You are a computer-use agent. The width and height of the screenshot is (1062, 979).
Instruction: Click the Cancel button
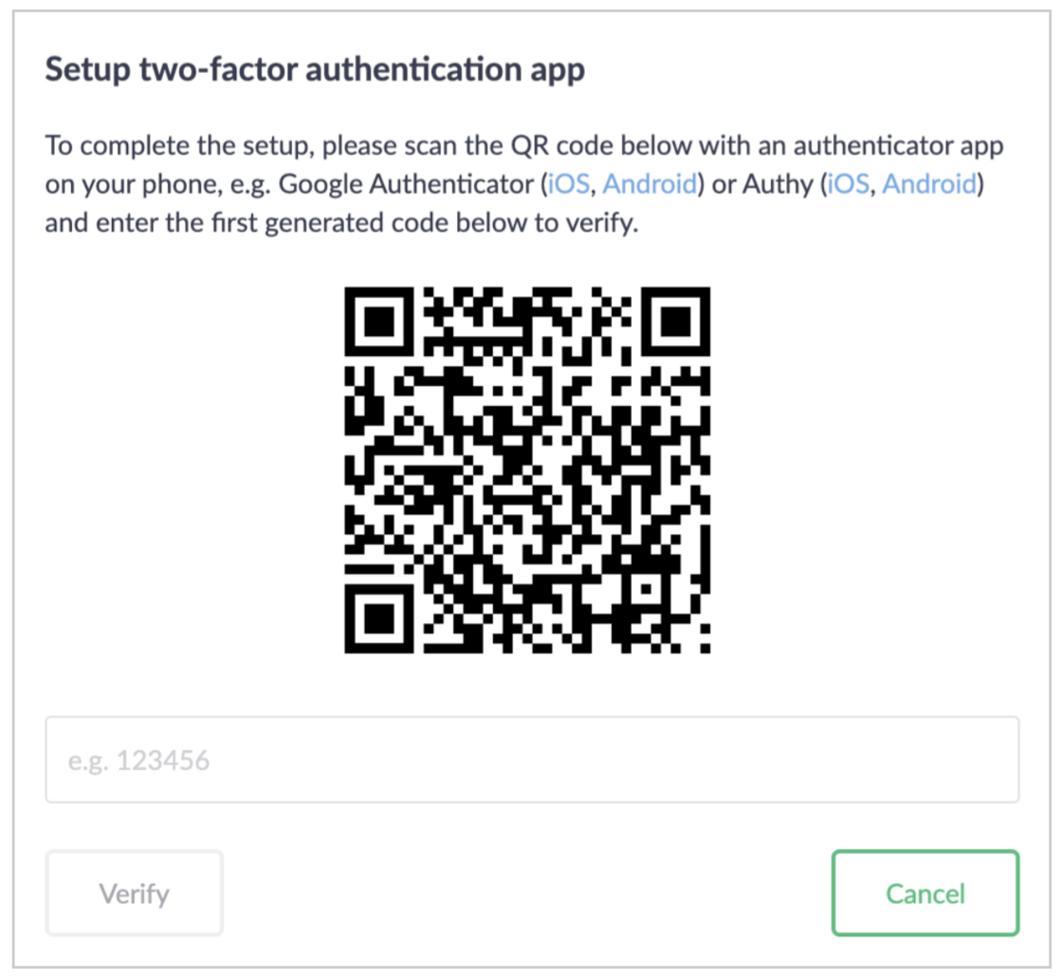925,893
